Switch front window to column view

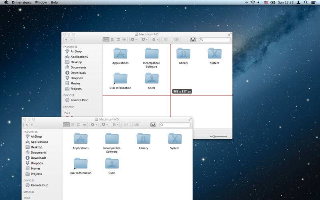[x=78, y=125]
